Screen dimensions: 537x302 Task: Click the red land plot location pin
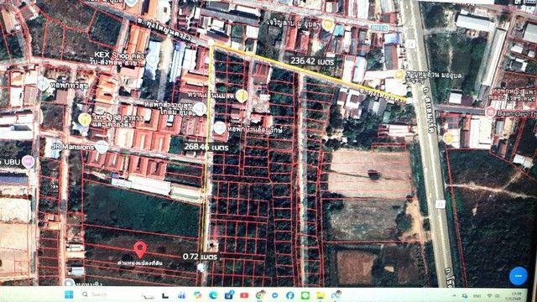pos(140,250)
